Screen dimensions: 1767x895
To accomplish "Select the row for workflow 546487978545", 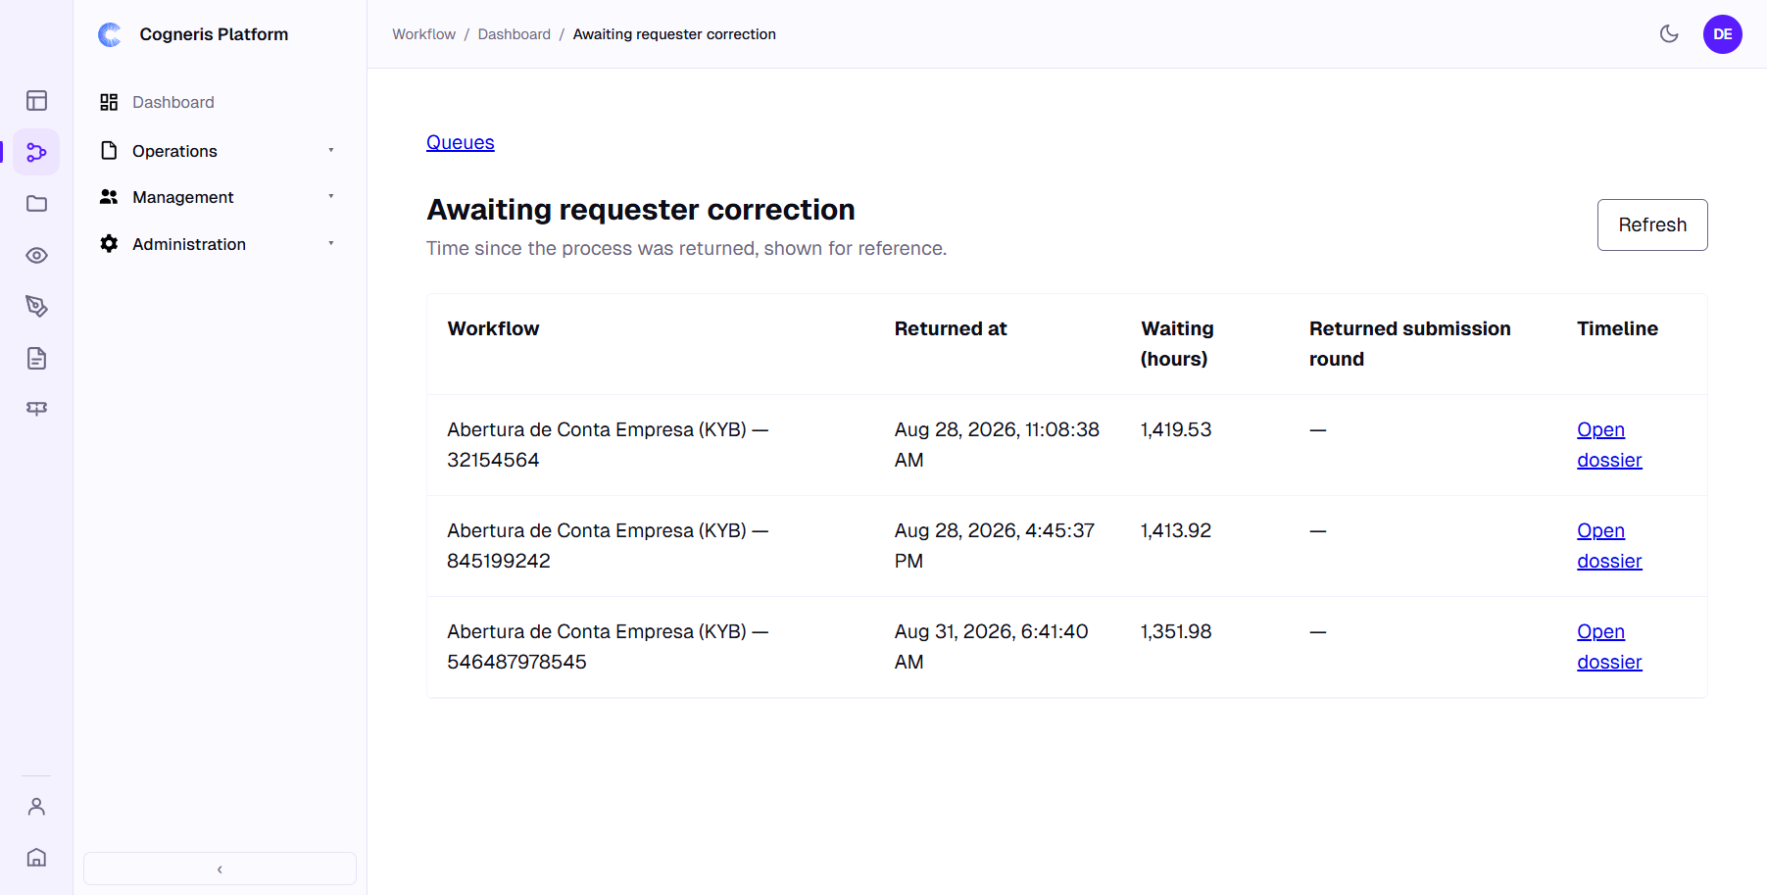I will coord(1066,647).
